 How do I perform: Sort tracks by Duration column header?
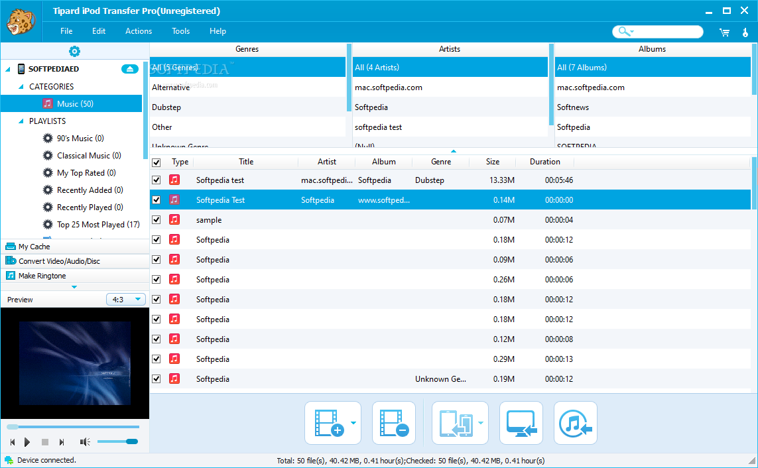(545, 162)
